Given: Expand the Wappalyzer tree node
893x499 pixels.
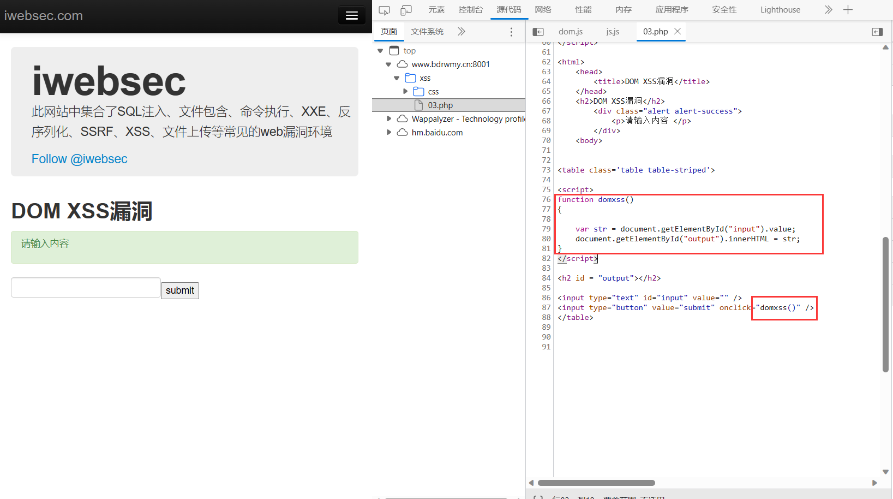Looking at the screenshot, I should 388,119.
